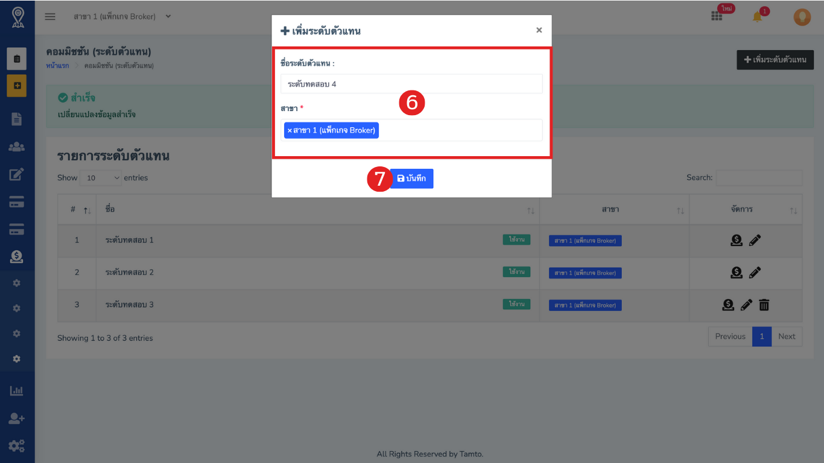Sort by the สาขา column
This screenshot has width=824, height=463.
pos(614,209)
